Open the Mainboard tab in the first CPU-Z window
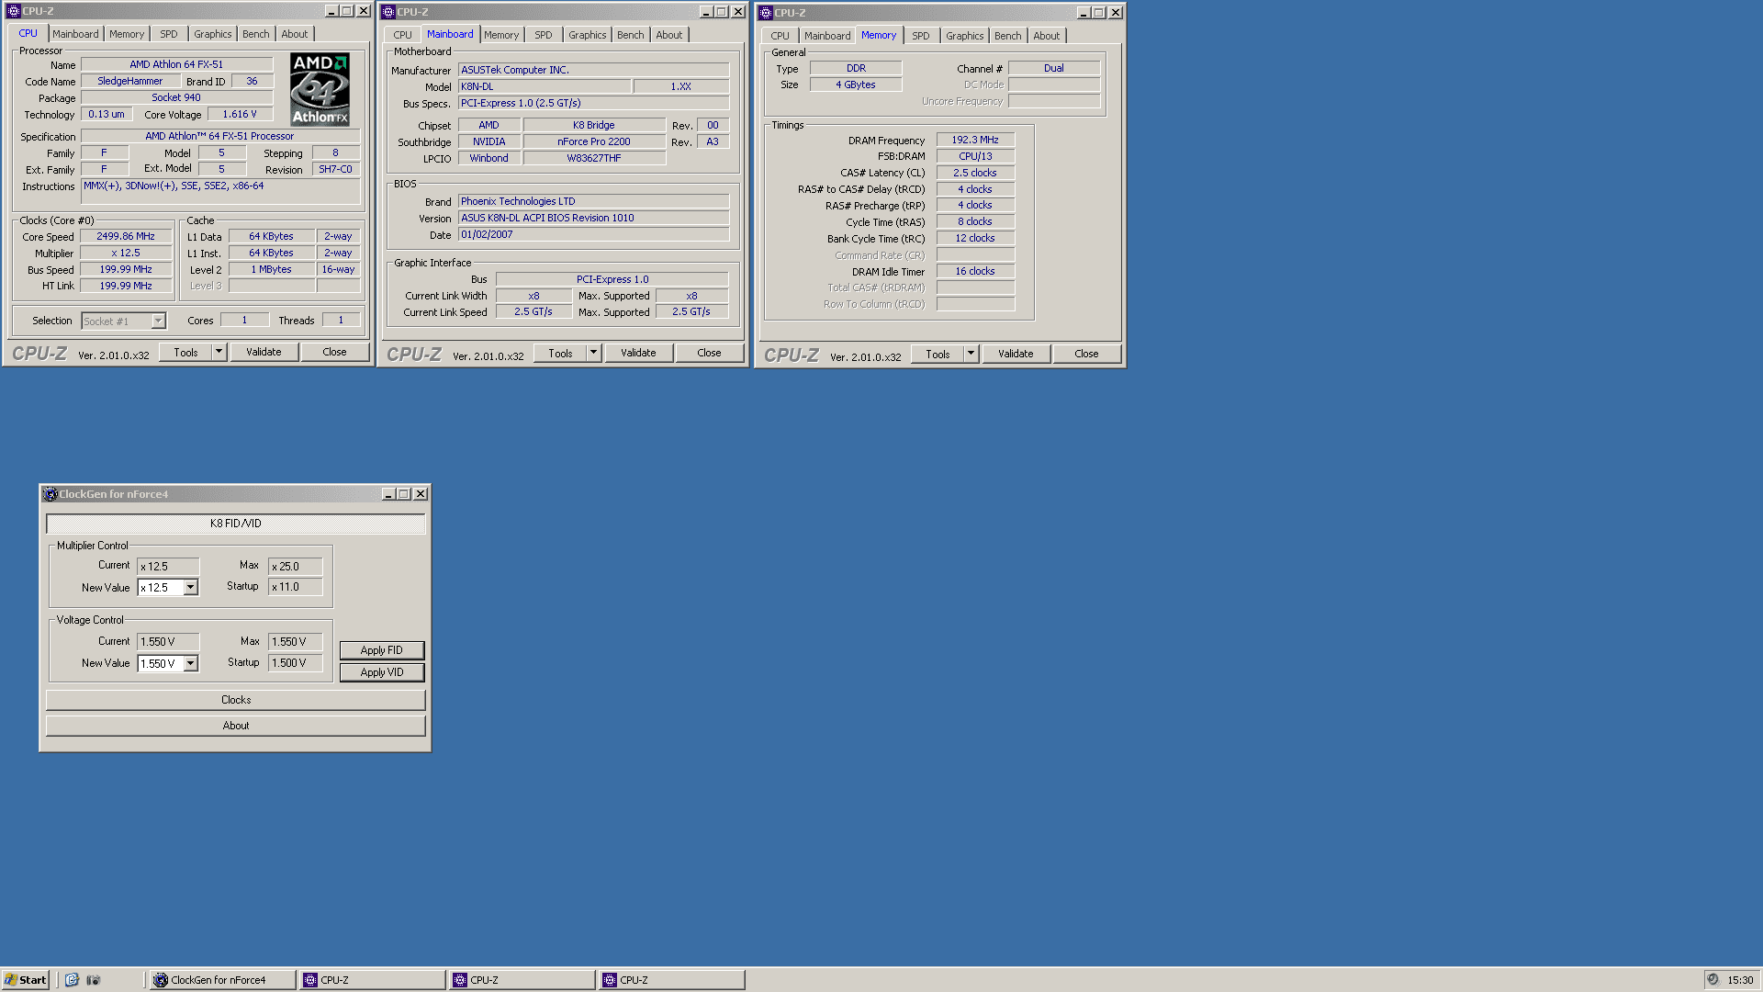 click(75, 34)
